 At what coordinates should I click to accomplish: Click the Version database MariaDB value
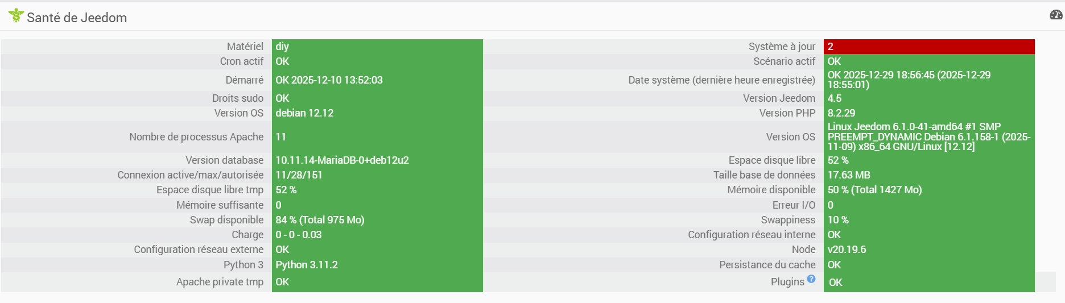tap(342, 160)
